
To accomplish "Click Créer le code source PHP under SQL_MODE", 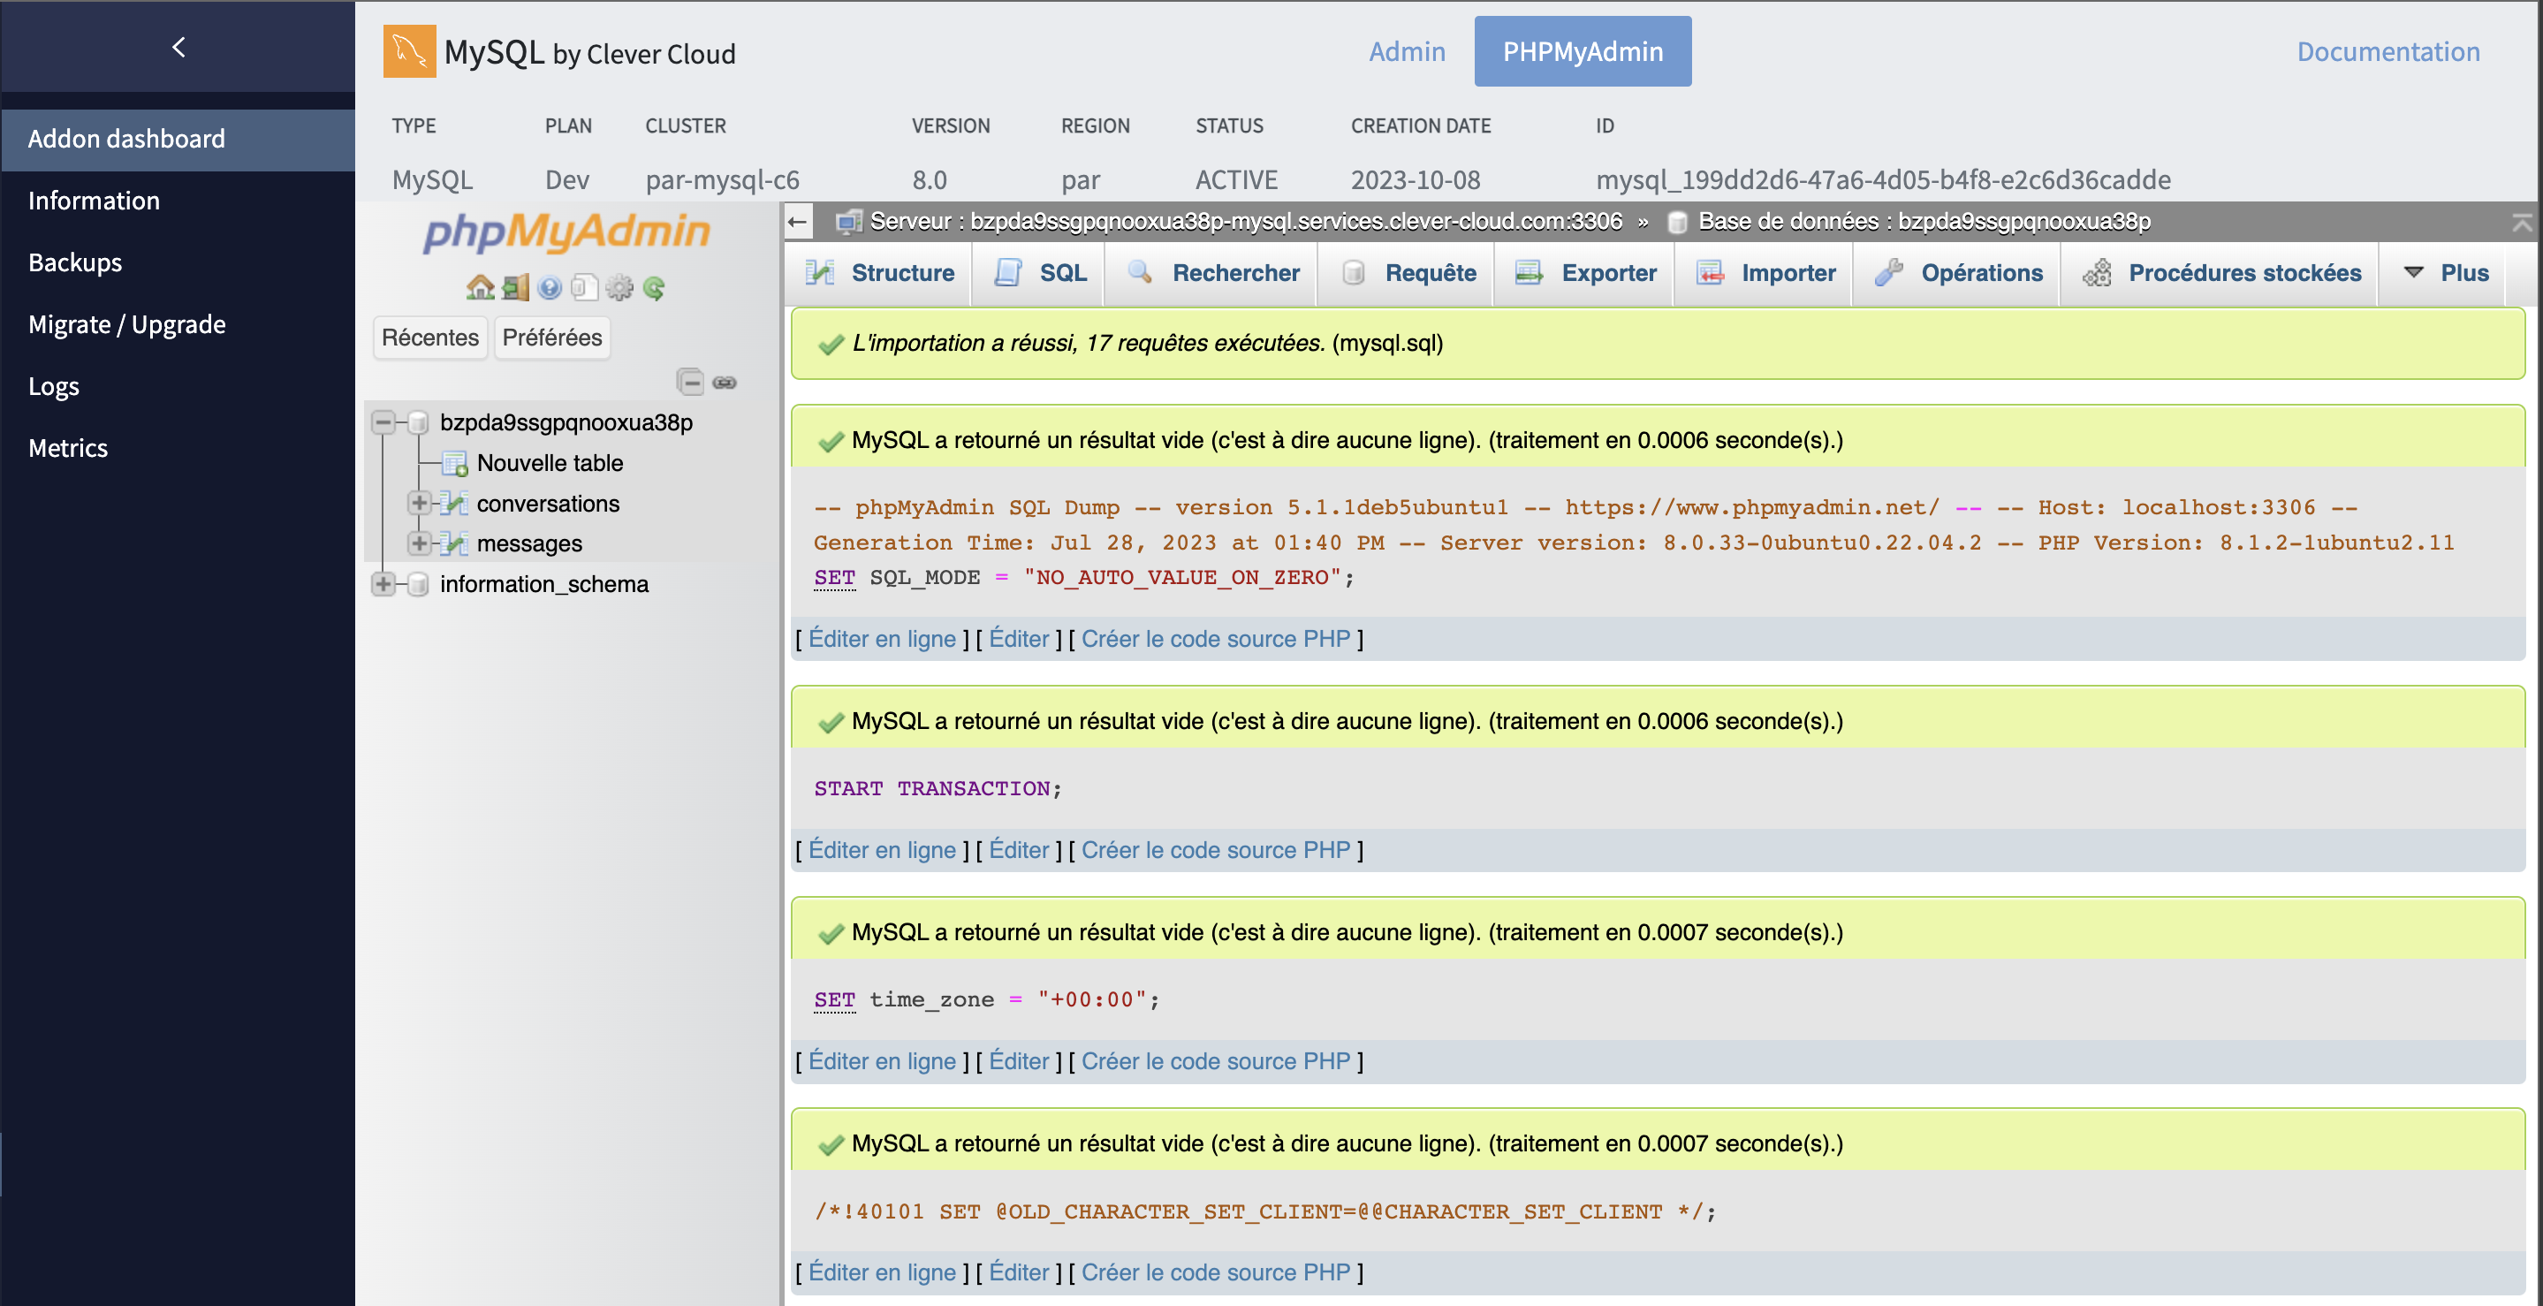I will tap(1215, 639).
